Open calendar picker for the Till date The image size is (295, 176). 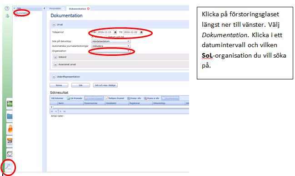click(x=141, y=32)
